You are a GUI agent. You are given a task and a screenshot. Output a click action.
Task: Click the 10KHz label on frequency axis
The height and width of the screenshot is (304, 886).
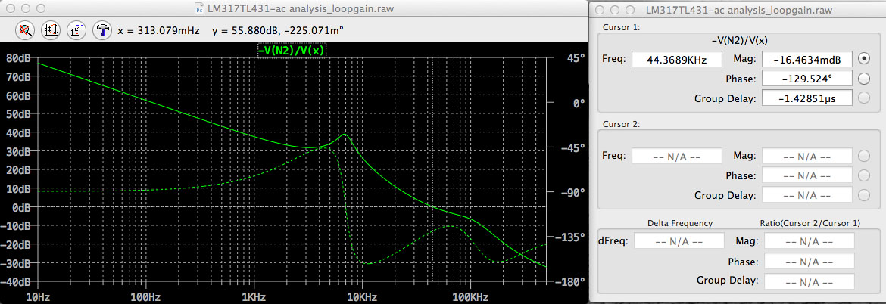coord(362,296)
